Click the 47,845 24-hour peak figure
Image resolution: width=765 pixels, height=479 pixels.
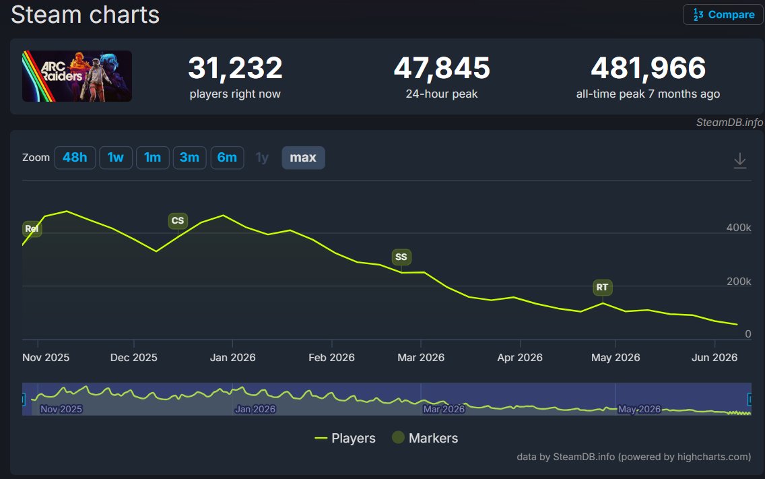[x=442, y=68]
